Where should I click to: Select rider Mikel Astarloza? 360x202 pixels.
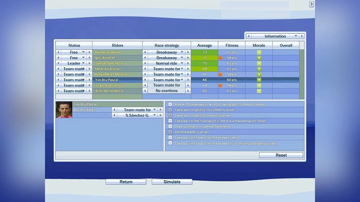(117, 69)
